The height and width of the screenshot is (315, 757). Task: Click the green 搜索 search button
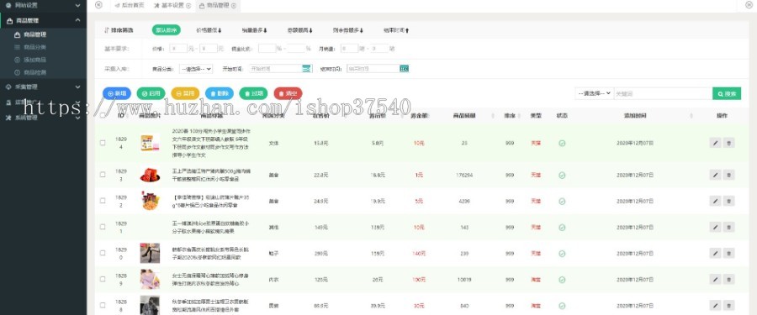727,93
